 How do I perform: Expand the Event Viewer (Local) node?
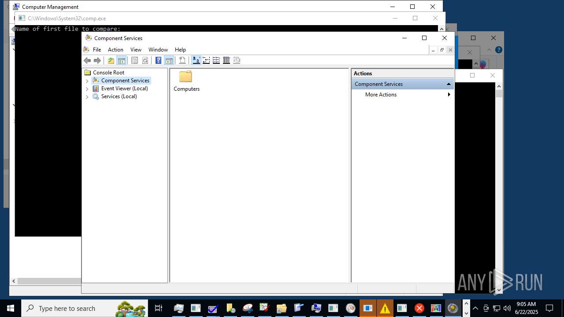87,89
